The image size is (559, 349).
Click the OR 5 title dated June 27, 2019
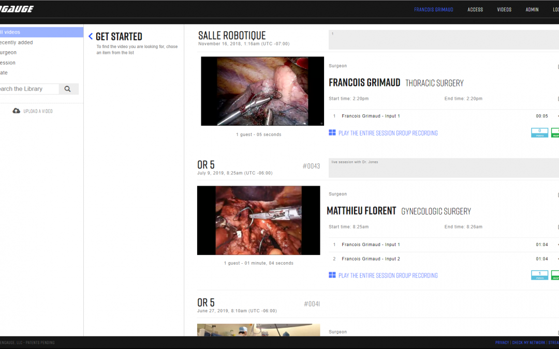coord(206,302)
